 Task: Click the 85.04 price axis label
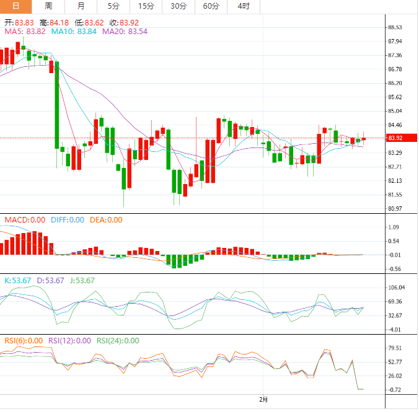395,111
